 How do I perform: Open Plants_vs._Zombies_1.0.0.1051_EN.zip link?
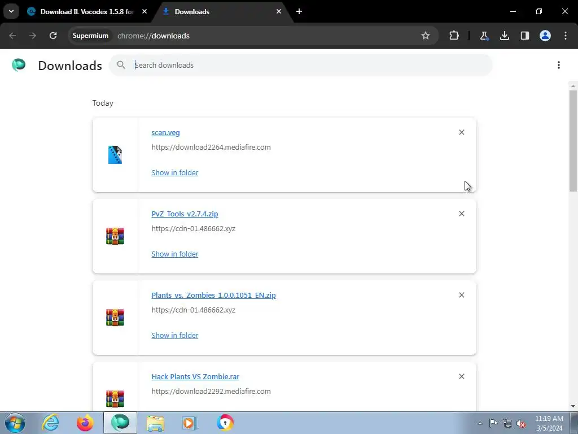[213, 295]
